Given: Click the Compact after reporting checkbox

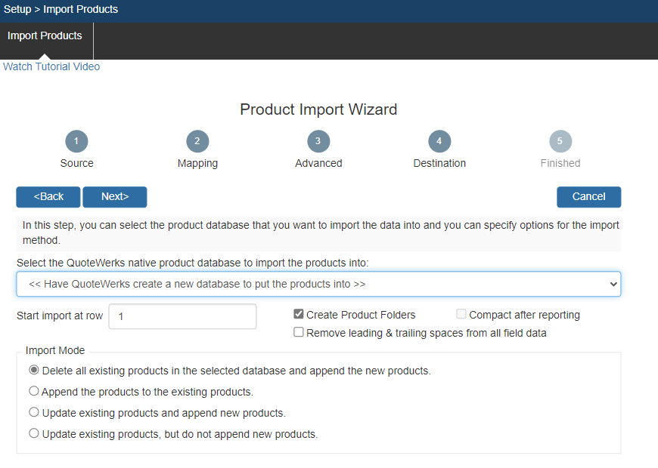Looking at the screenshot, I should (x=461, y=315).
